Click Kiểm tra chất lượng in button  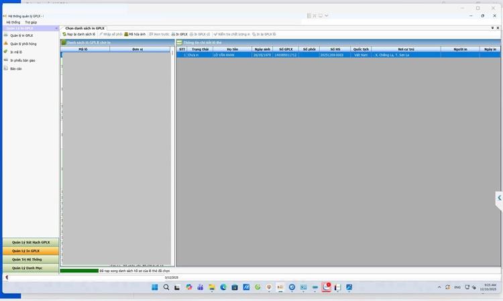(x=231, y=34)
